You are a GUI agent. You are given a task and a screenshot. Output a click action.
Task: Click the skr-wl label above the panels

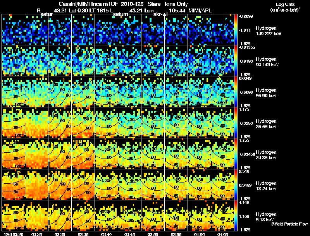pyautogui.click(x=160, y=14)
